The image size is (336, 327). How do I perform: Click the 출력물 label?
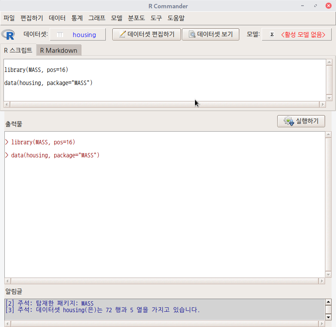14,124
